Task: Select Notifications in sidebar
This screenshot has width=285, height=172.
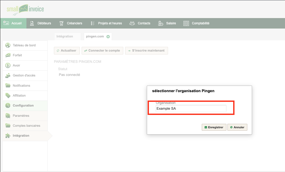Action: pos(25,85)
